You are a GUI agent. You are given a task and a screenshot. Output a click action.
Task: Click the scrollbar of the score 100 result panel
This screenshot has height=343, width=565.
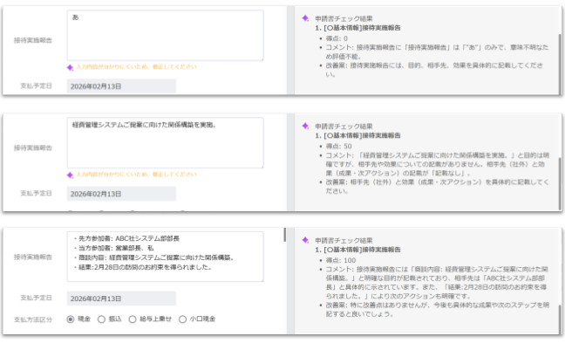(x=560, y=319)
